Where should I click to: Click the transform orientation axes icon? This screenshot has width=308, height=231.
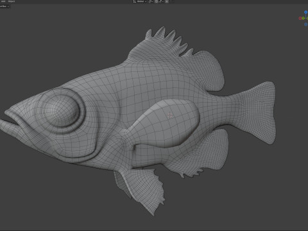pyautogui.click(x=135, y=1)
